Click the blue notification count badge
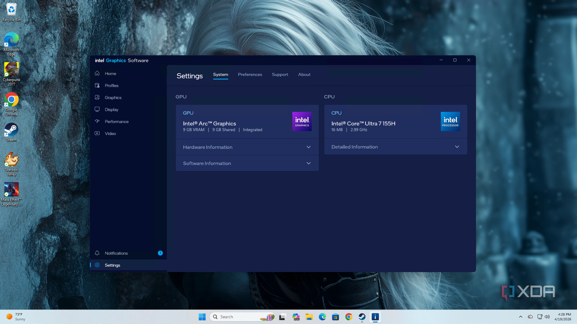 coord(160,253)
